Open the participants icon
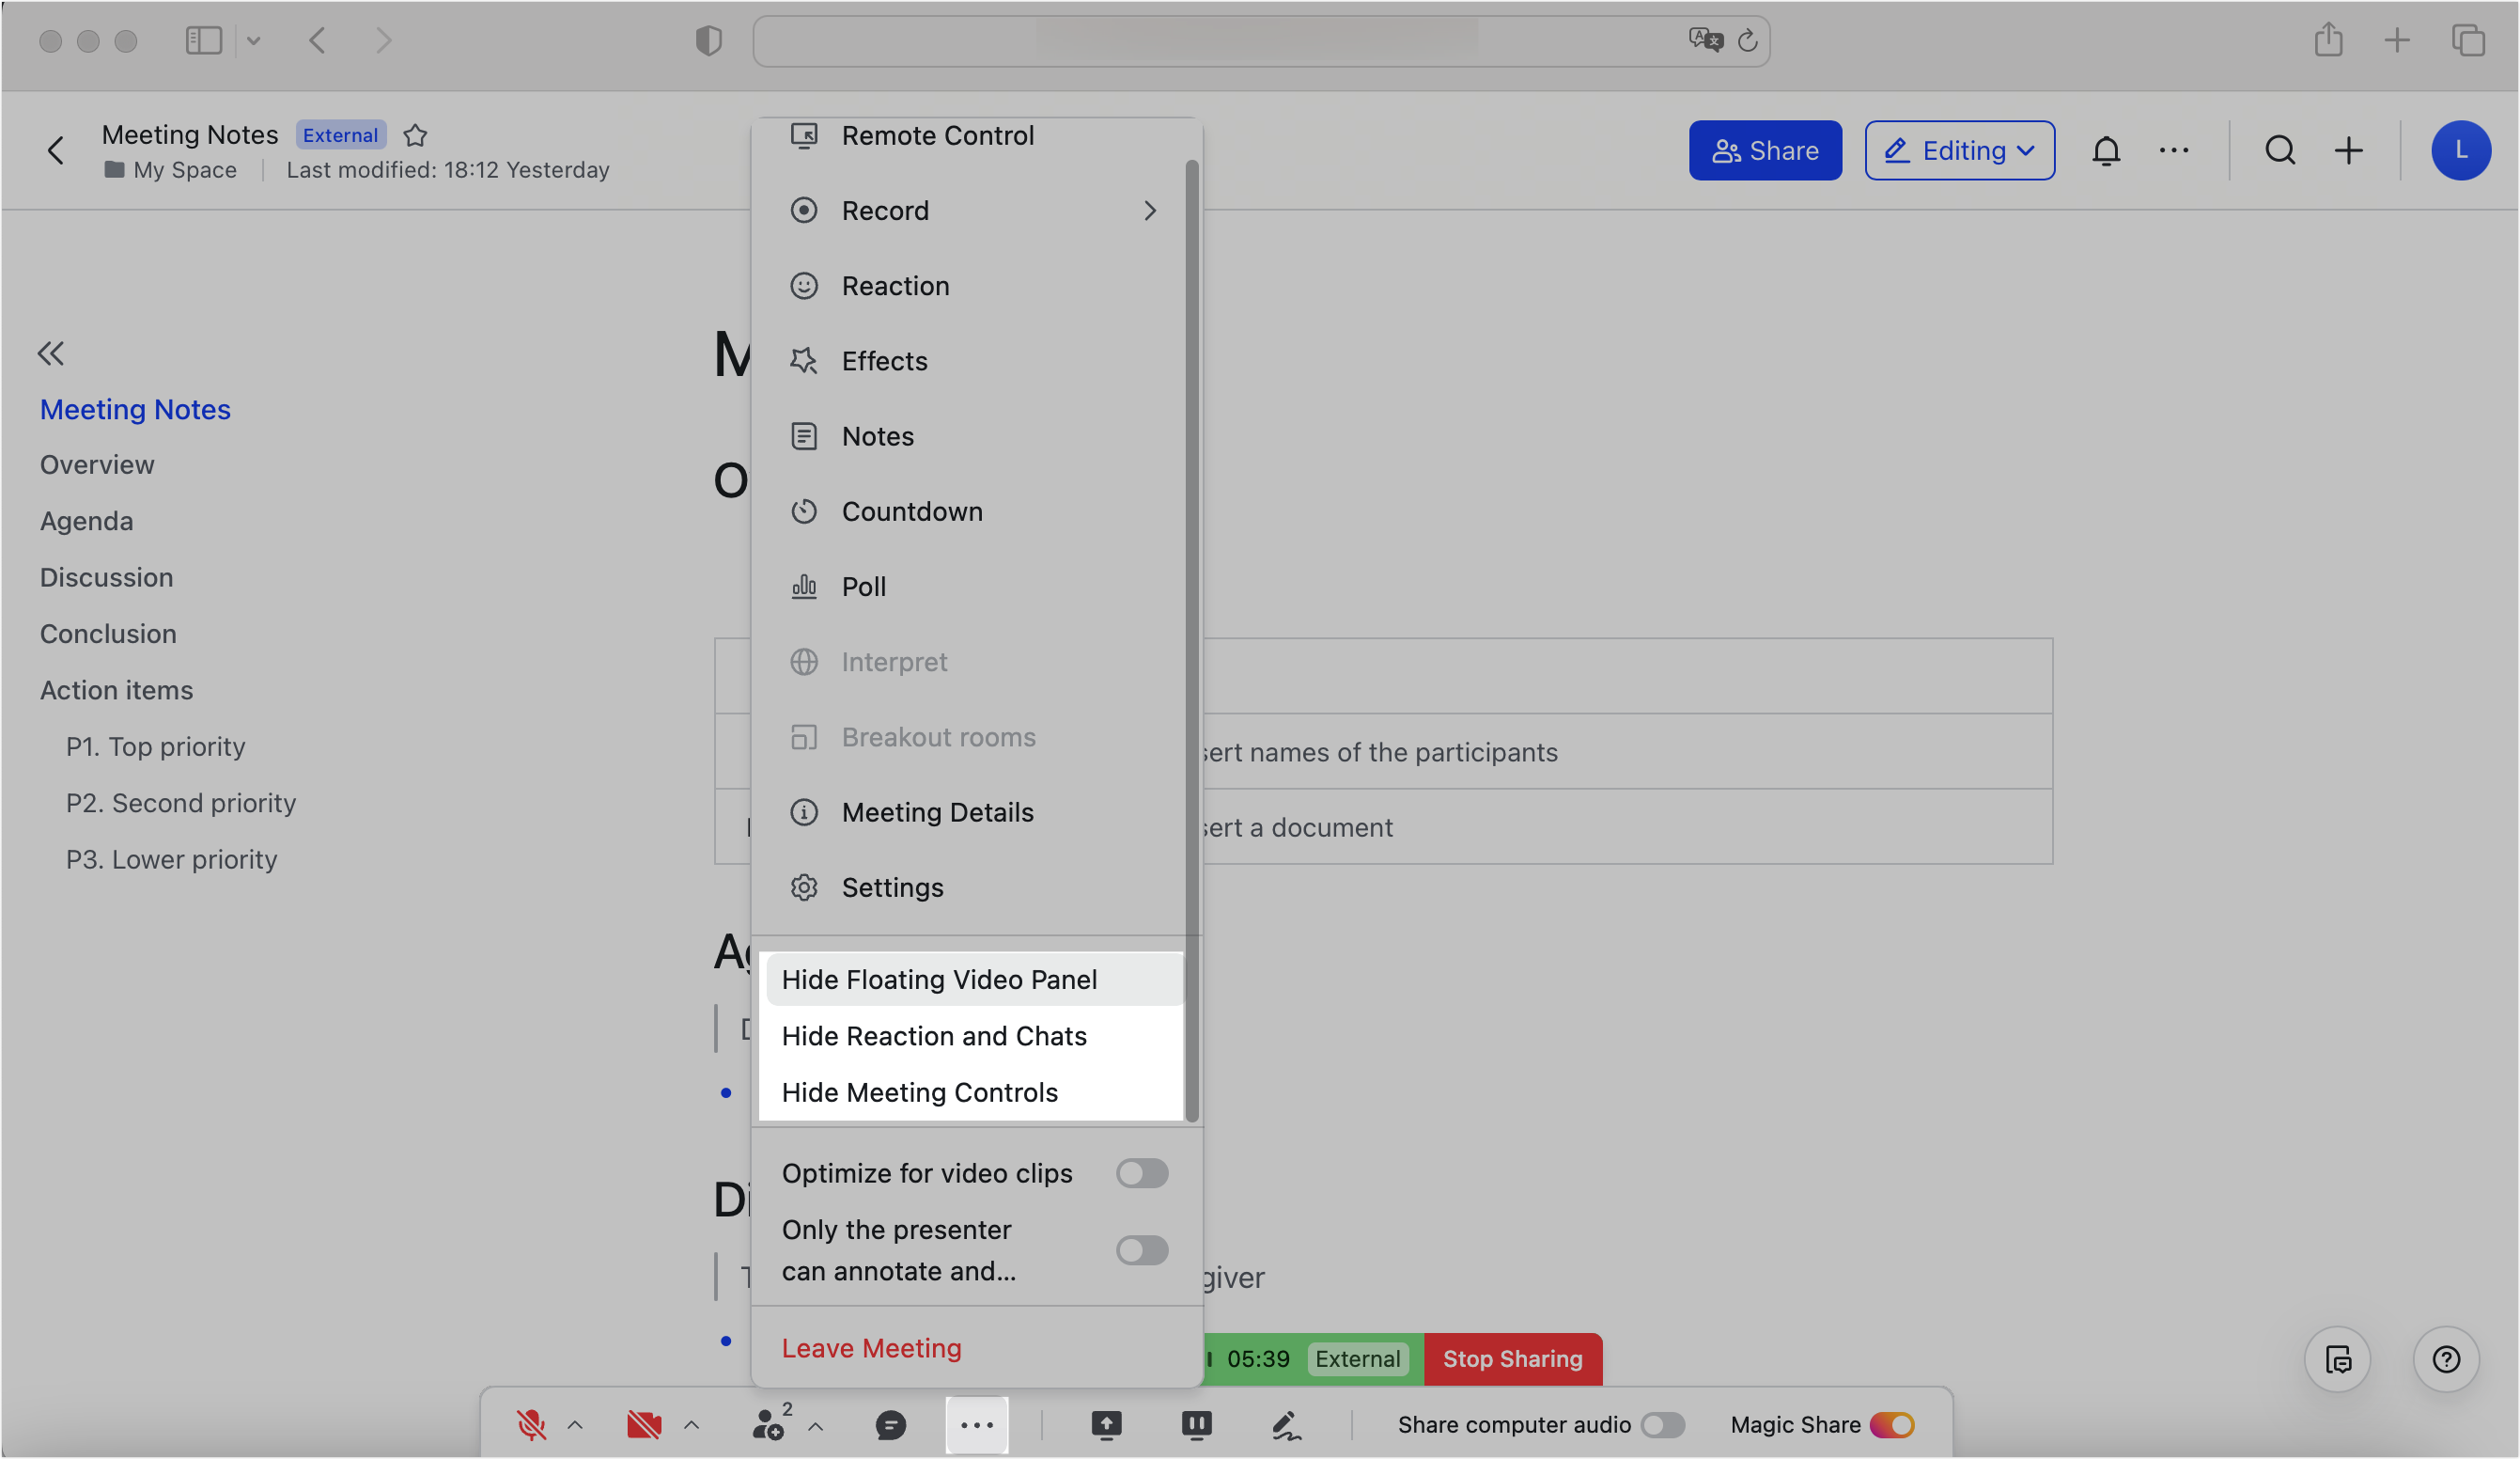The height and width of the screenshot is (1459, 2520). (x=769, y=1424)
